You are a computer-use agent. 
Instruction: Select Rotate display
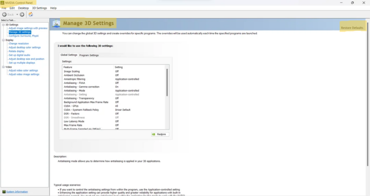click(x=17, y=51)
